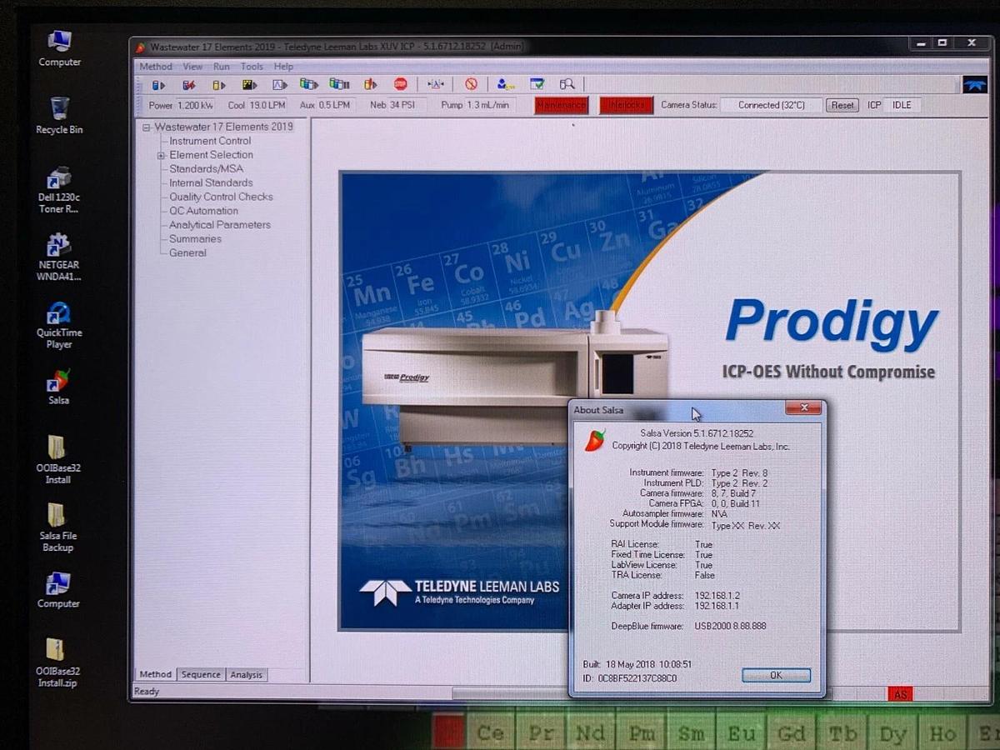Click the Teledyne logo icon at toolbar right

pos(974,85)
